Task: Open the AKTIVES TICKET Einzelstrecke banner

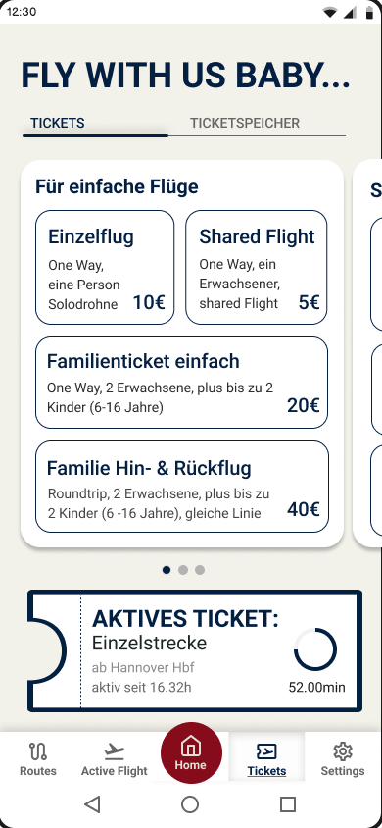Action: click(x=195, y=650)
